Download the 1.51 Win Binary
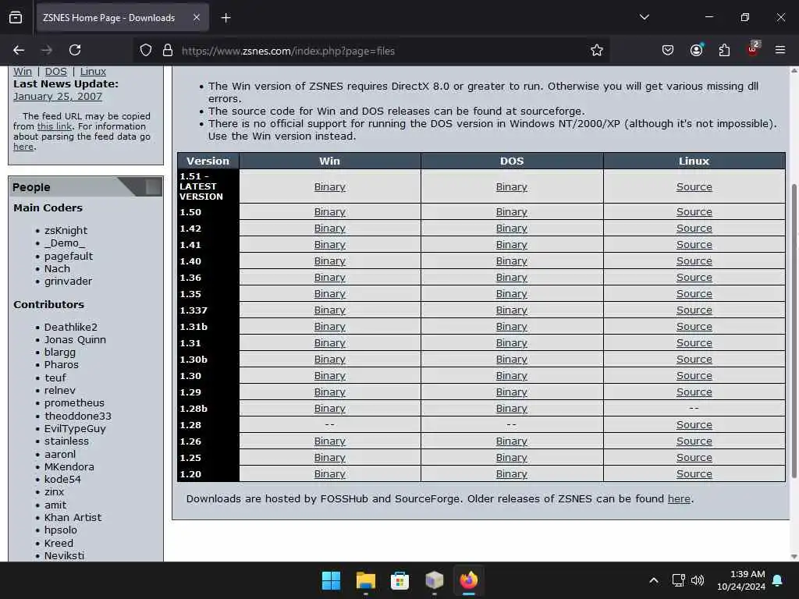Image resolution: width=799 pixels, height=599 pixels. click(x=330, y=187)
